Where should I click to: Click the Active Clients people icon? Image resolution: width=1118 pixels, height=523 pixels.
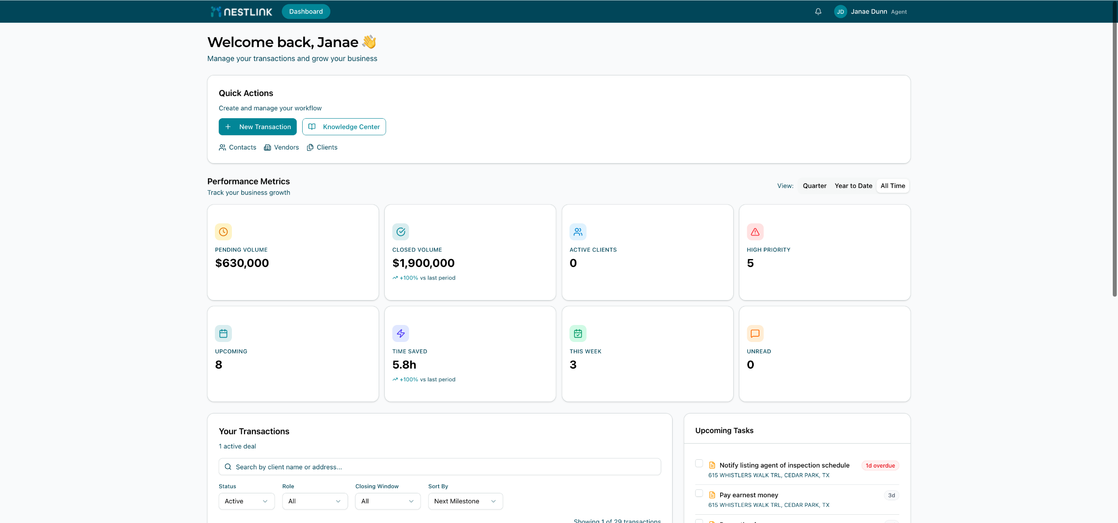click(x=578, y=232)
